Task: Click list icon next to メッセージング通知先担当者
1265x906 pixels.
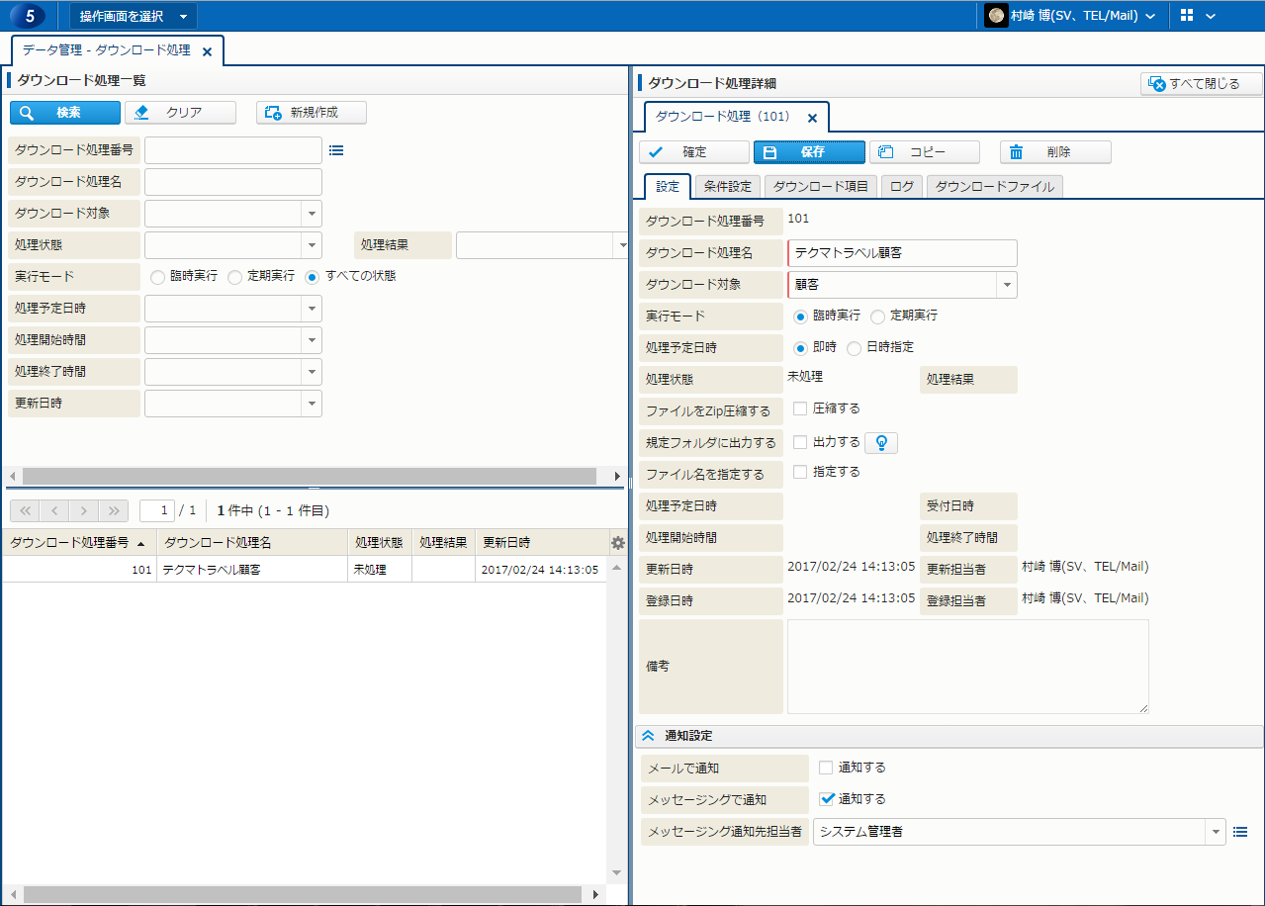Action: (x=1241, y=832)
